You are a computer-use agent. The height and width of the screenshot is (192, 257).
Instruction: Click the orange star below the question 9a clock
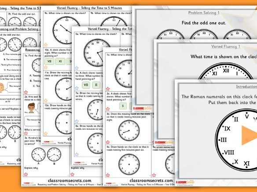[46, 45]
